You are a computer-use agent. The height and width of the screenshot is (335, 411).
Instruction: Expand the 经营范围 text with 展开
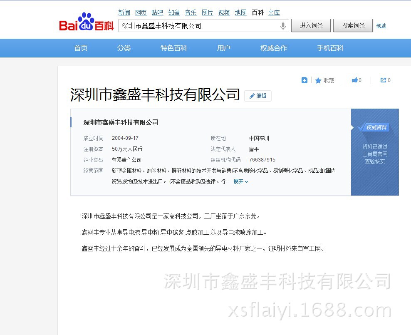[x=240, y=181]
